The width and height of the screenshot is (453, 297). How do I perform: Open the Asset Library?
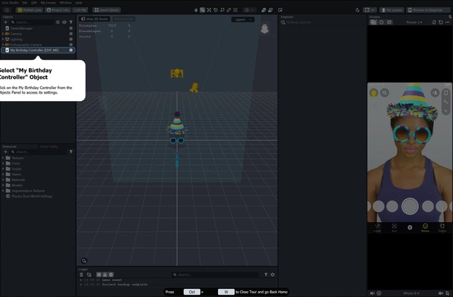tap(106, 10)
